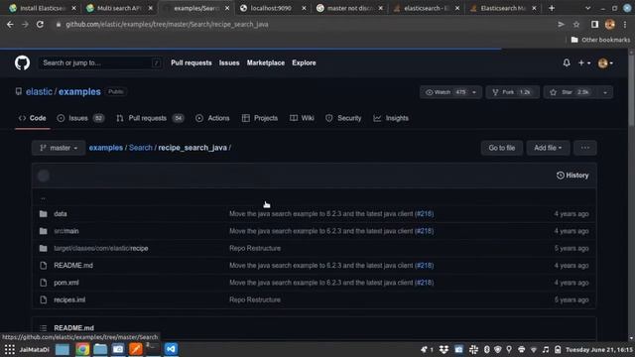Click the browser forward arrow
Viewport: 635px width, 357px height.
(x=25, y=24)
